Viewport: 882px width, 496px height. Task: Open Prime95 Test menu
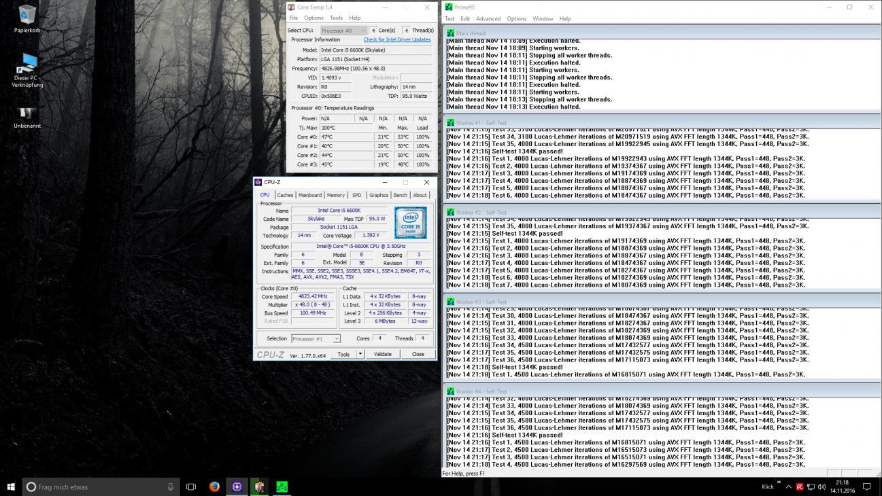coord(450,18)
